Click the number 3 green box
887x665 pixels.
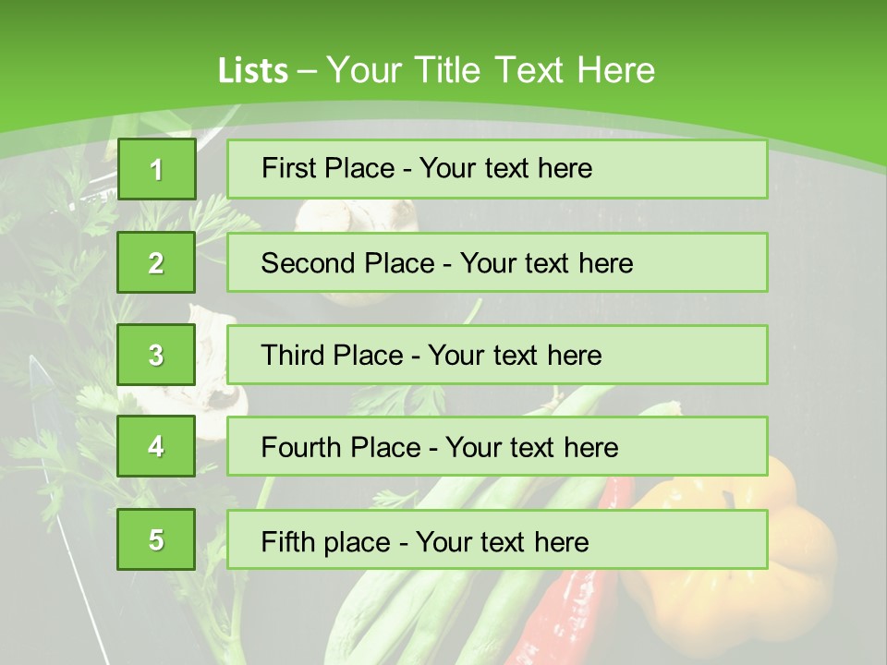[156, 355]
